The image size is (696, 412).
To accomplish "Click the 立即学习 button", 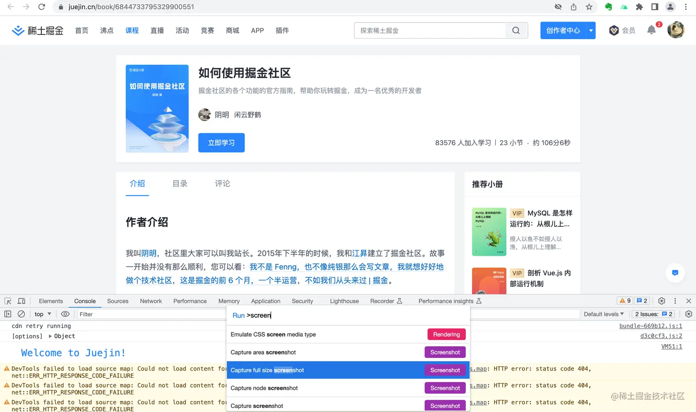I will click(x=221, y=143).
